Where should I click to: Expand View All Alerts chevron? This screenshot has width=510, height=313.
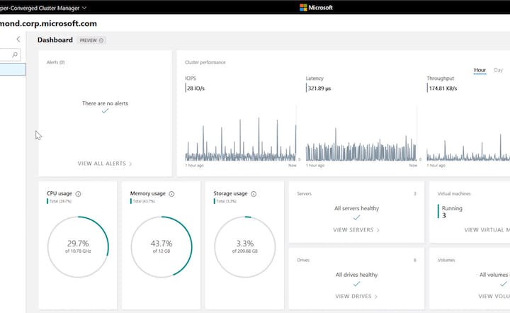(130, 164)
